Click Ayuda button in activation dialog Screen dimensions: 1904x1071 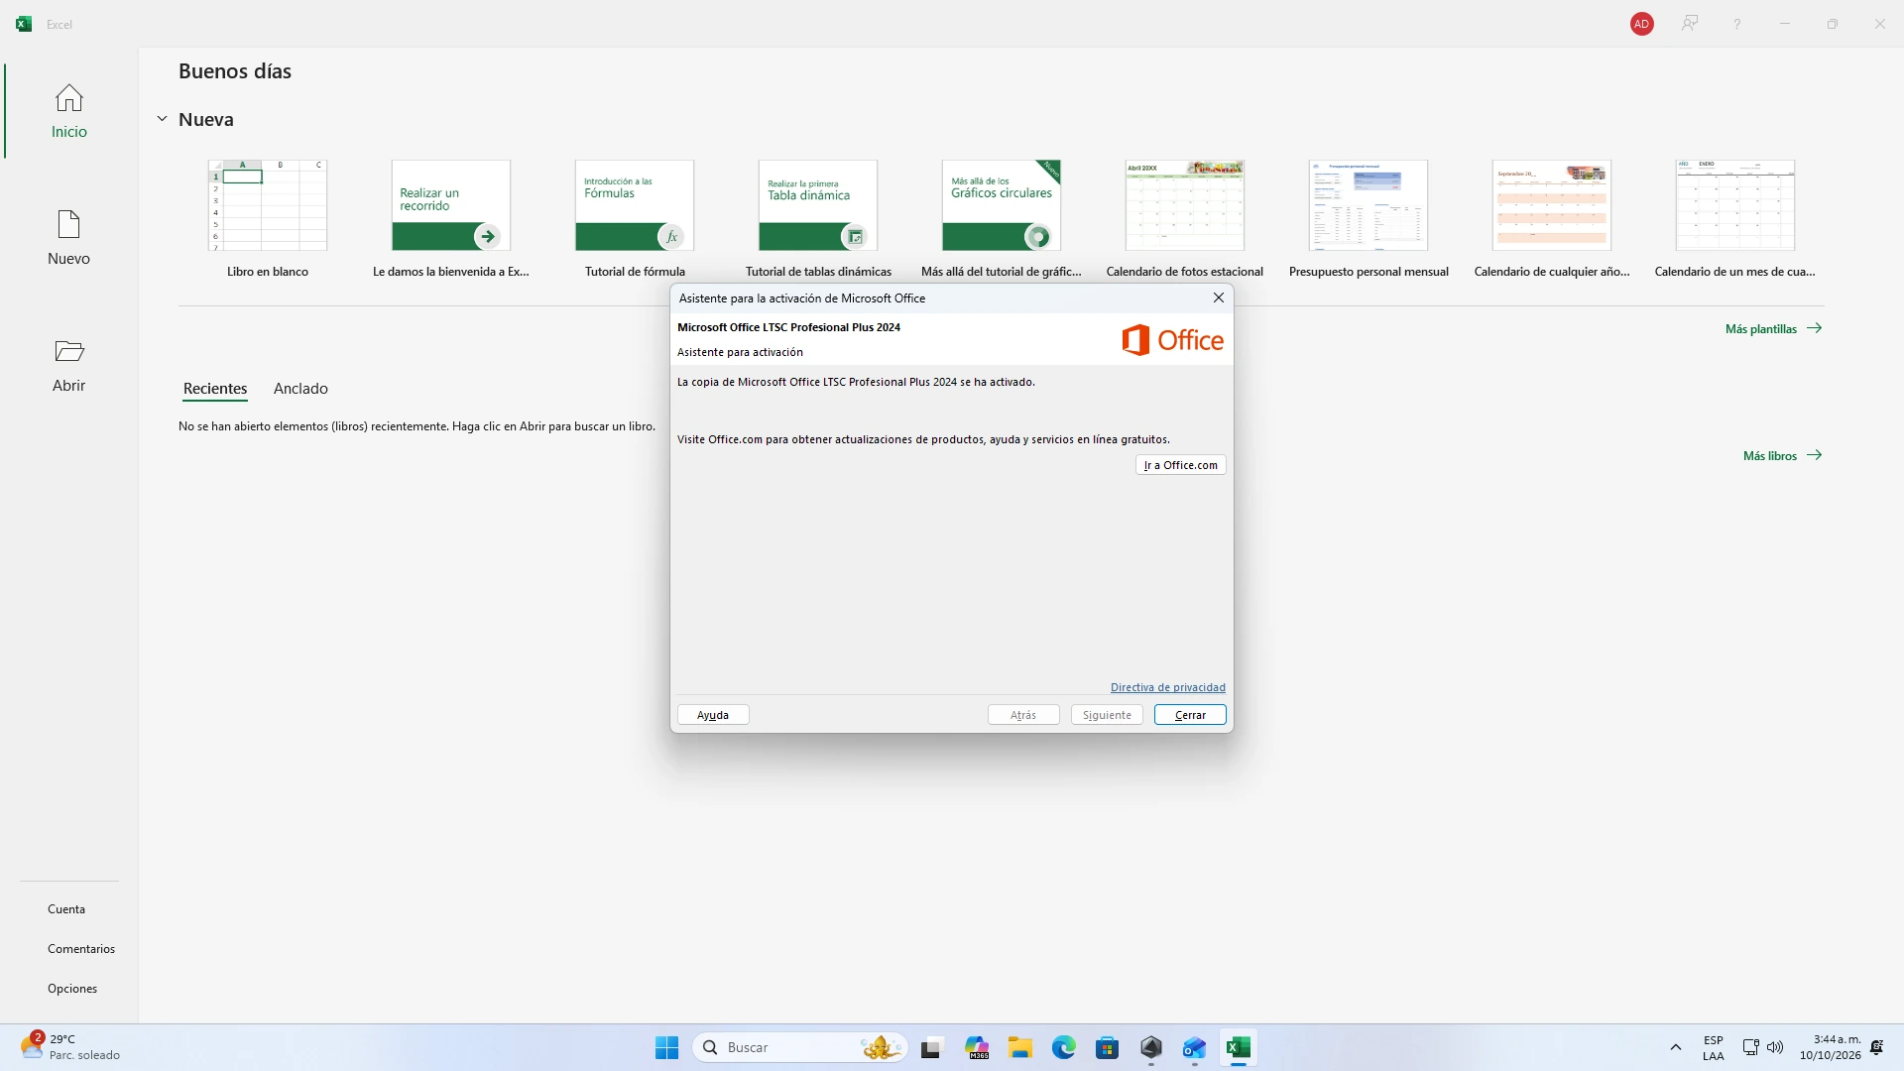pos(713,715)
